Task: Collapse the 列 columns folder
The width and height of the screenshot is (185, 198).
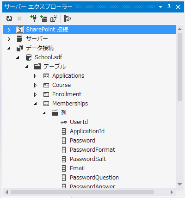Action: 44,113
